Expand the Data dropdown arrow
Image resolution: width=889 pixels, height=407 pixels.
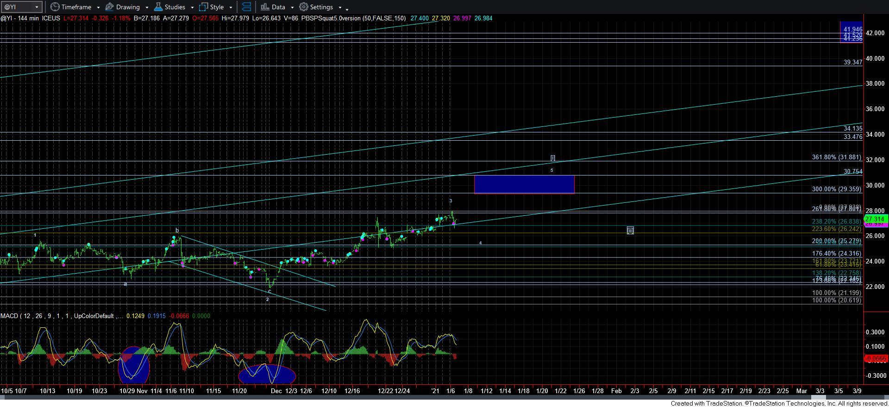pyautogui.click(x=292, y=7)
